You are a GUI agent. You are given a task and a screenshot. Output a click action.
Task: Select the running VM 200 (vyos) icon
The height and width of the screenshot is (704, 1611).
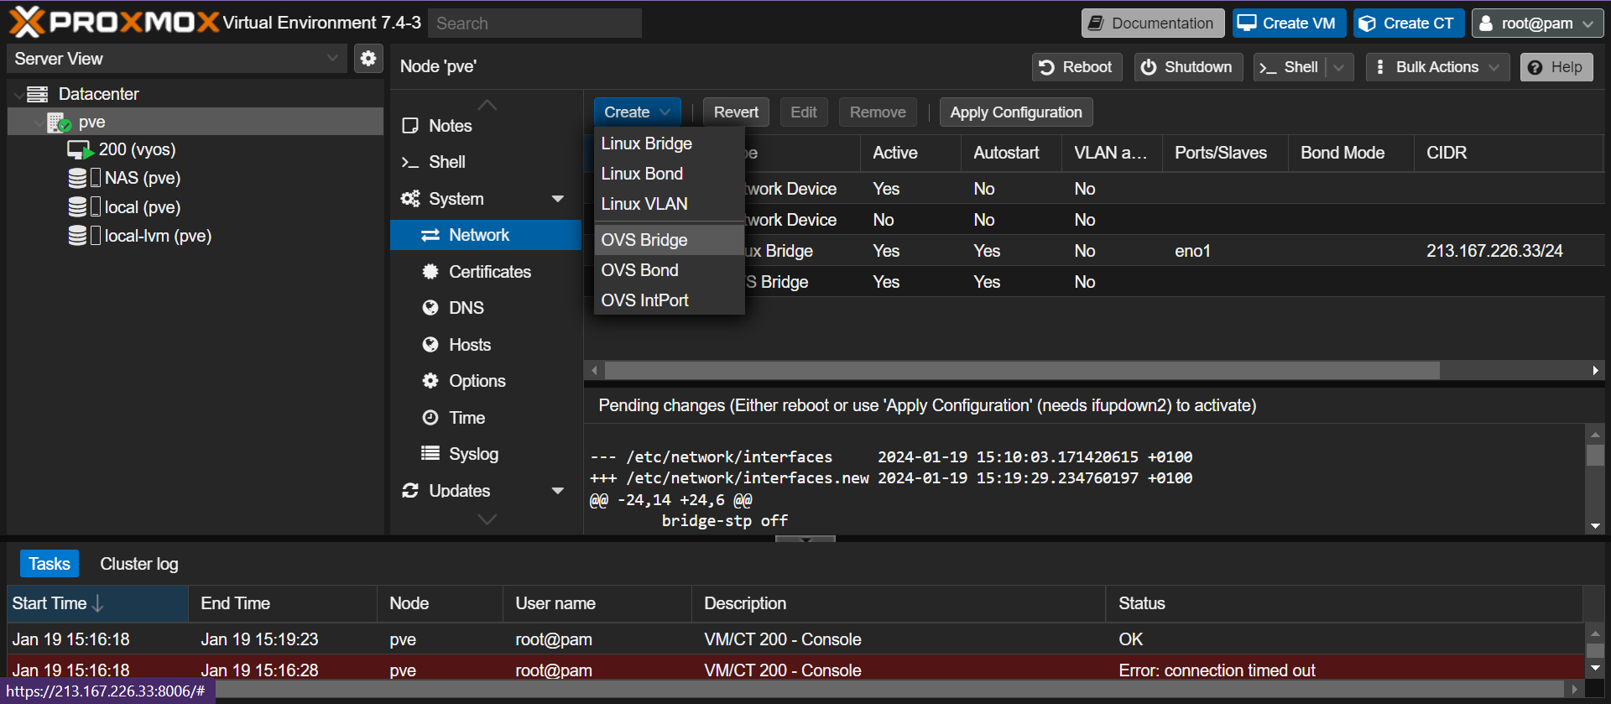coord(80,150)
